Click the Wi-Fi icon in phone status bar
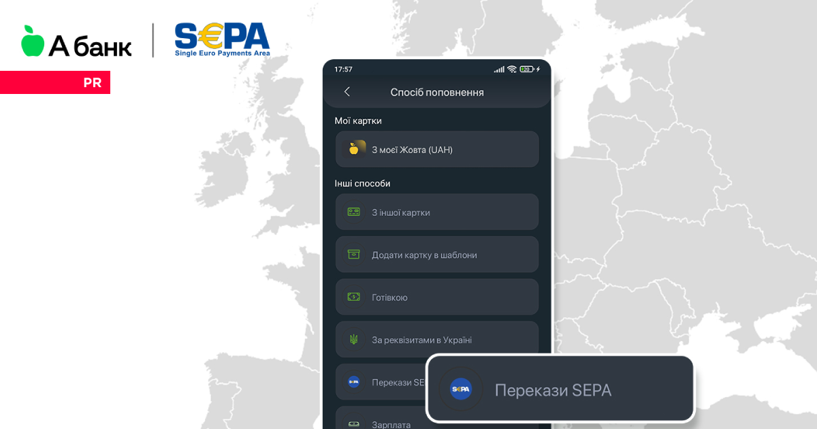 (x=511, y=69)
